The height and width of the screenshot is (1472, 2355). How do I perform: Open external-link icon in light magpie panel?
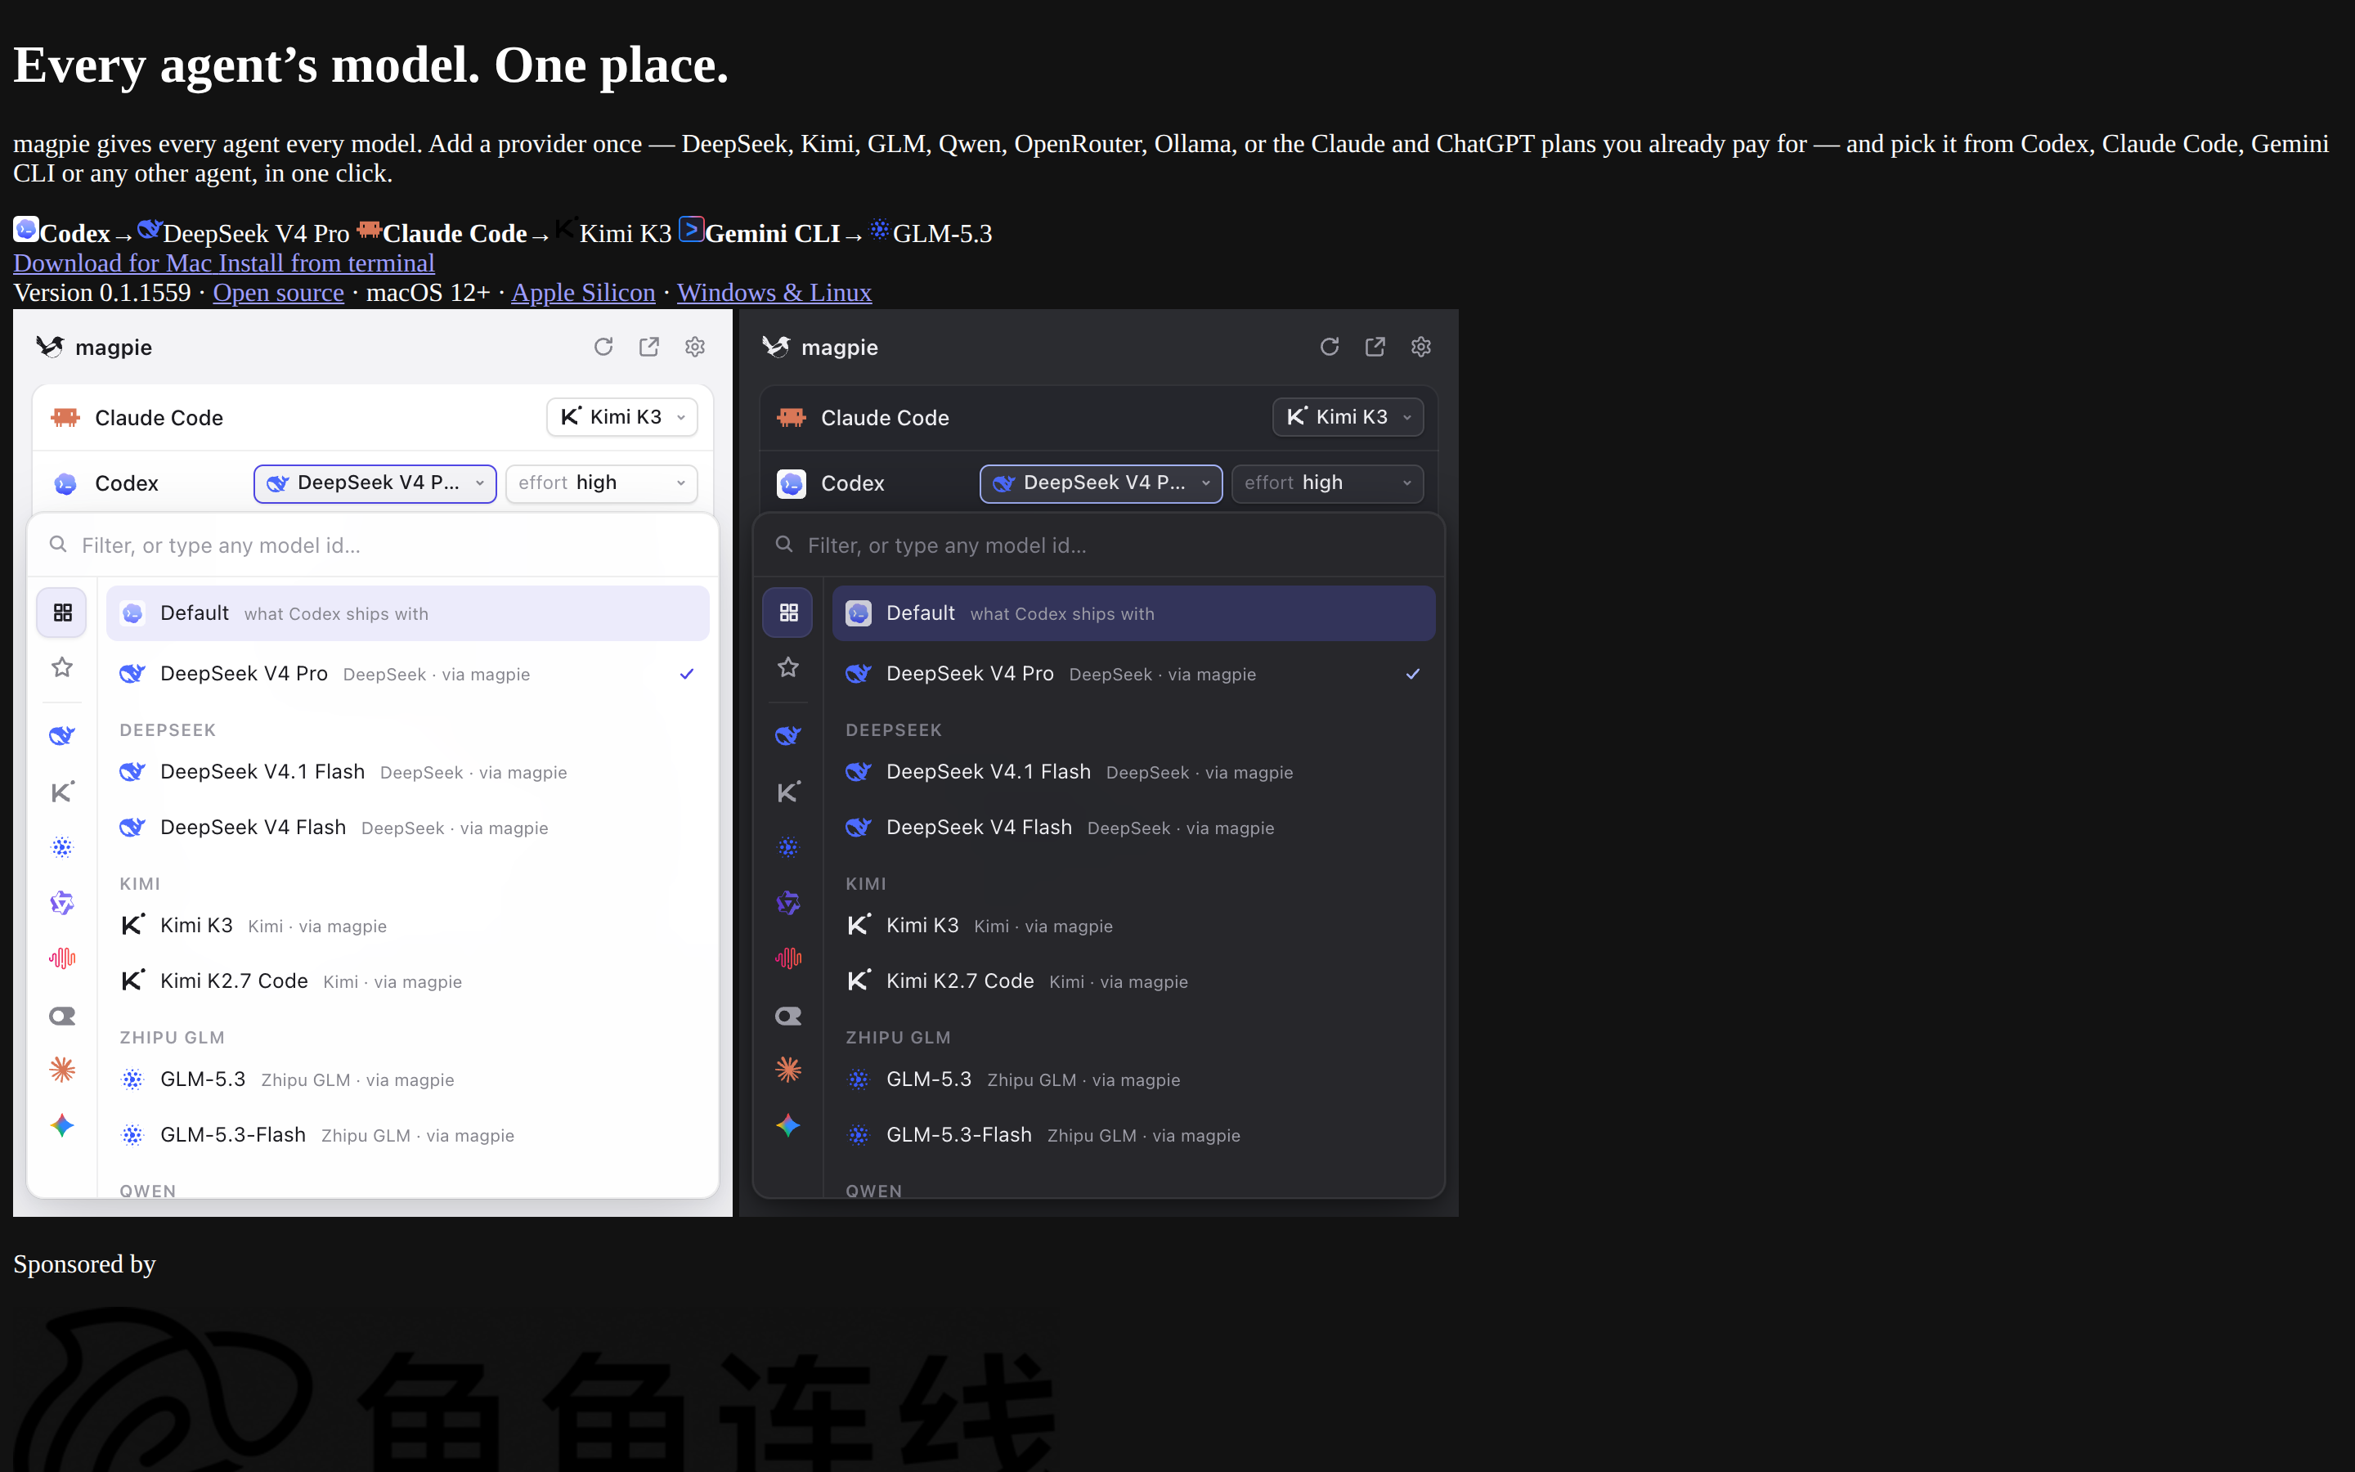point(649,348)
